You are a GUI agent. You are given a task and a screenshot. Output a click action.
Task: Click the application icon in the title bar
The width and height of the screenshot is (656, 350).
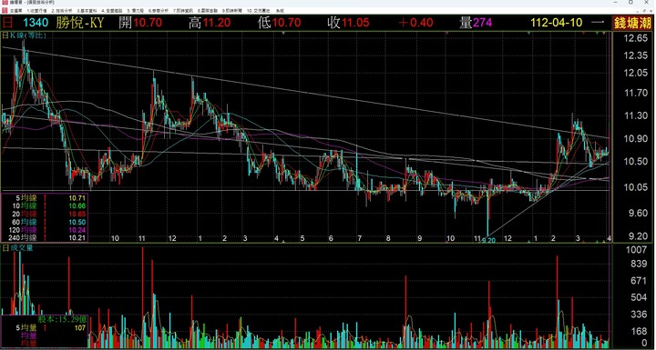5,3
